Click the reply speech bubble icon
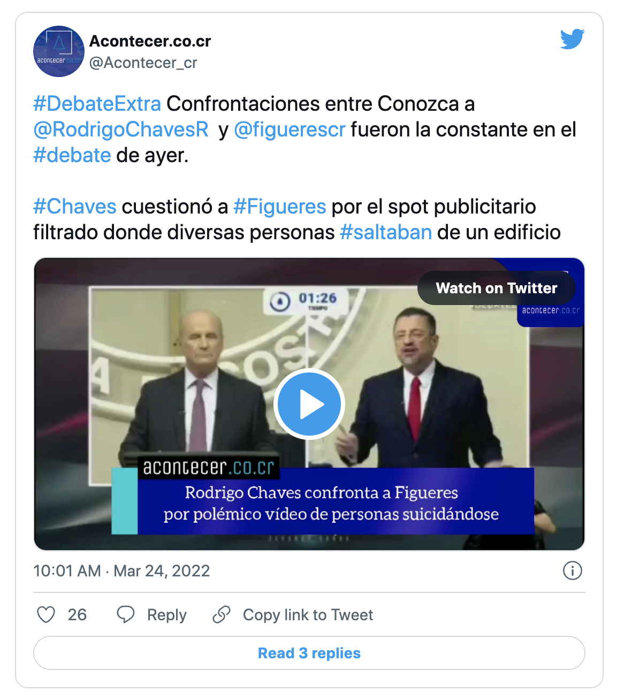Image resolution: width=624 pixels, height=700 pixels. [x=126, y=614]
